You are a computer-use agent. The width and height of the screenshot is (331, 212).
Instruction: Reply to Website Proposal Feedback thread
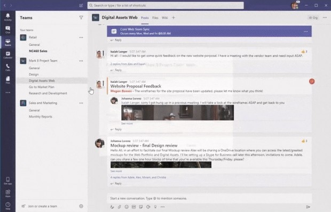(116, 129)
